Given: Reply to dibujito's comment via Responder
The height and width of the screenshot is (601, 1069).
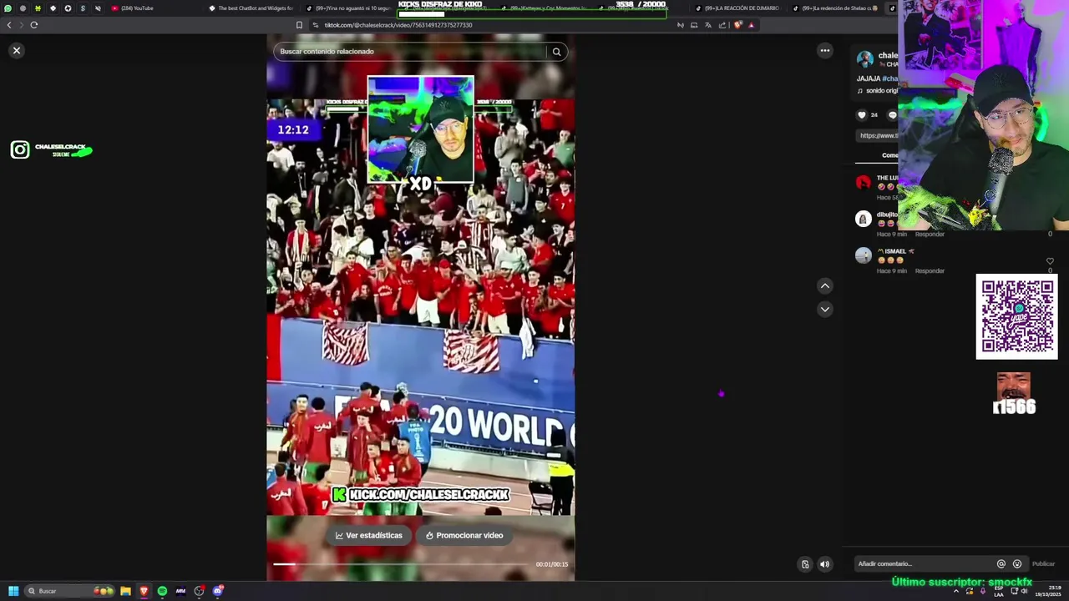Looking at the screenshot, I should (930, 234).
